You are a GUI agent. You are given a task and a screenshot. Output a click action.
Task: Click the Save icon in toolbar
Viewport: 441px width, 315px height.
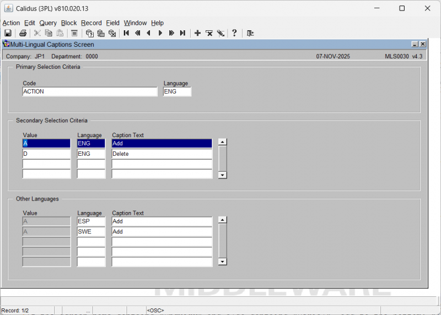pos(8,33)
